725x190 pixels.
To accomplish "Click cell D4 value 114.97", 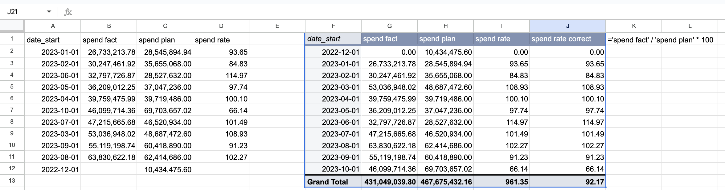I will pos(221,75).
